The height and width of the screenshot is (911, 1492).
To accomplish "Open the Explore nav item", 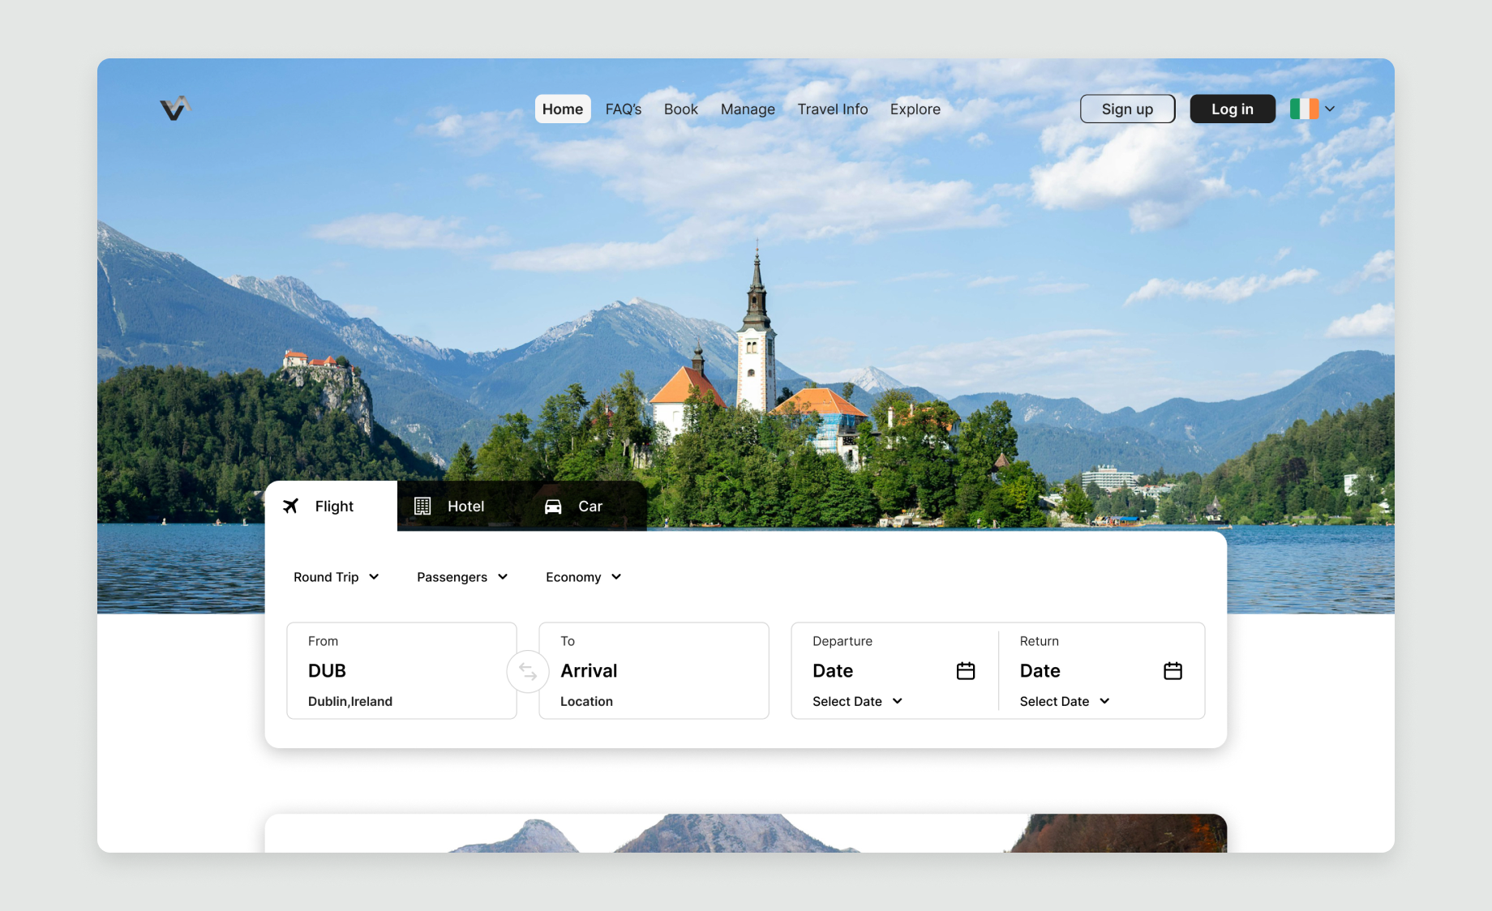I will [915, 109].
